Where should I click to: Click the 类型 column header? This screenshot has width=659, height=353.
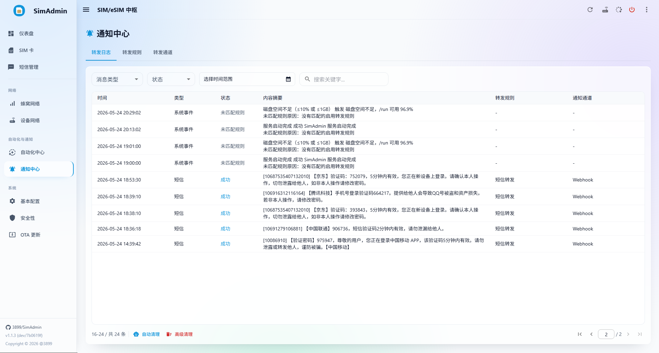[179, 98]
